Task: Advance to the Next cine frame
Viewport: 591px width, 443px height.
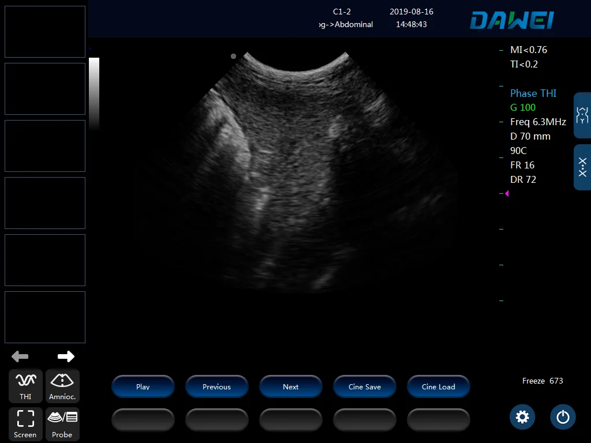Action: 290,387
